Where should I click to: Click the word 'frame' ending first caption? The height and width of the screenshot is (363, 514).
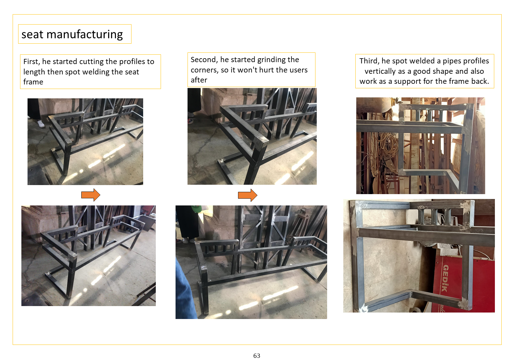[33, 82]
